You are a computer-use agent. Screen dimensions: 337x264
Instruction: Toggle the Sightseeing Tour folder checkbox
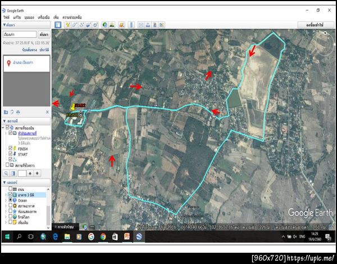(x=10, y=133)
